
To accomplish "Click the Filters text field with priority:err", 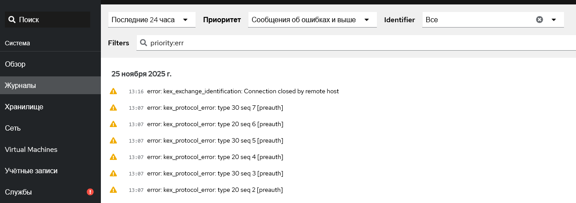I will pyautogui.click(x=356, y=43).
